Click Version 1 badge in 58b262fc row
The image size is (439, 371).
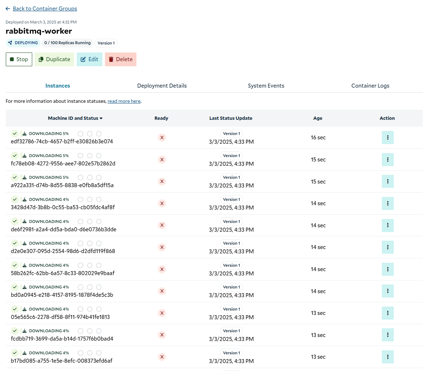pyautogui.click(x=231, y=265)
